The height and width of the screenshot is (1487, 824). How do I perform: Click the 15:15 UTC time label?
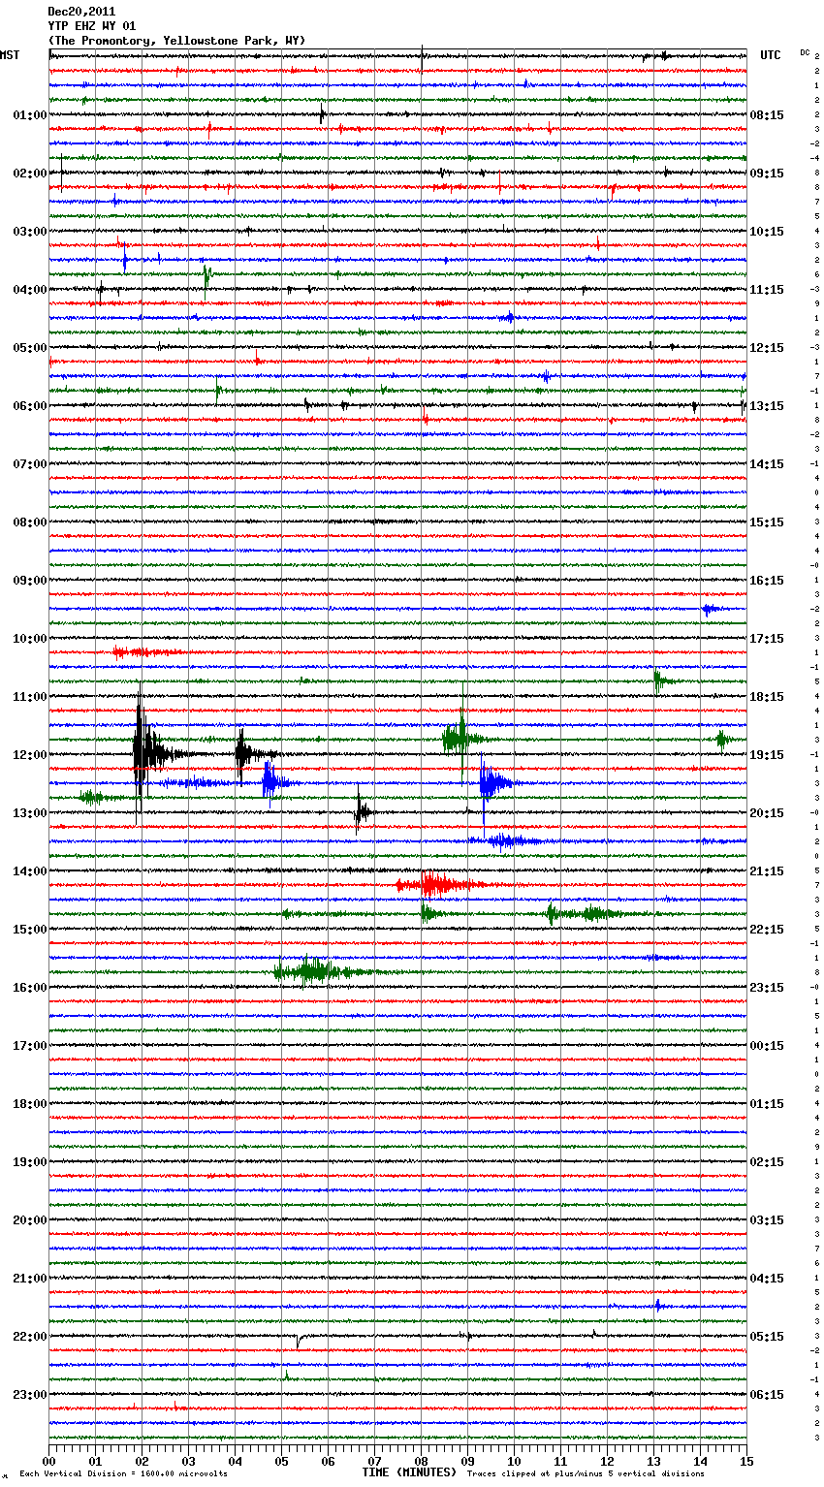point(767,522)
